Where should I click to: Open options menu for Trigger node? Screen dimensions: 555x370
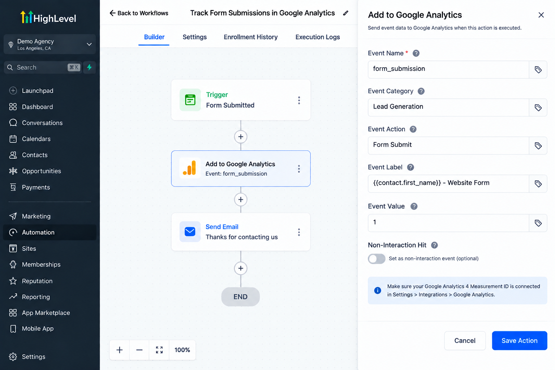click(x=299, y=100)
